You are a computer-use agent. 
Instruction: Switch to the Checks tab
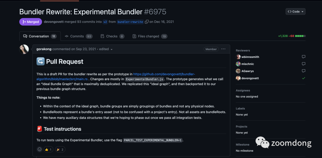pos(112,36)
